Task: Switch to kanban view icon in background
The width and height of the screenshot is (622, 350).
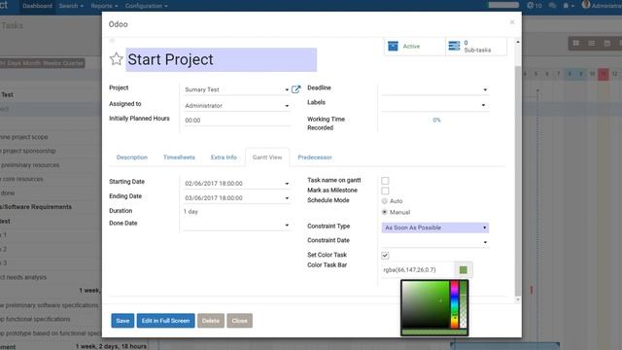Action: 576,43
